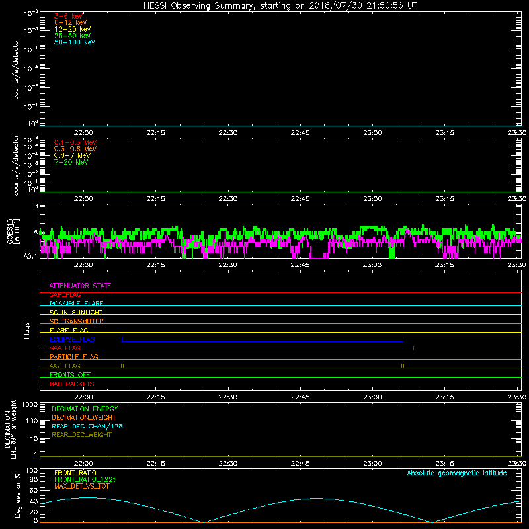The image size is (529, 529).
Task: Pick the FLARE_FLAG label
Action: coord(69,330)
